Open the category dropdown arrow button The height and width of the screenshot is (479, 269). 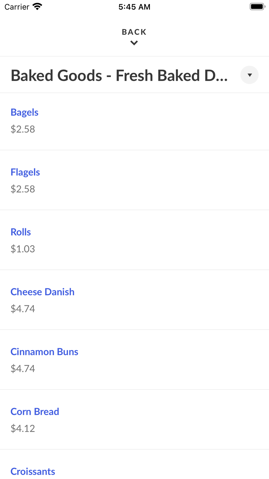[249, 75]
